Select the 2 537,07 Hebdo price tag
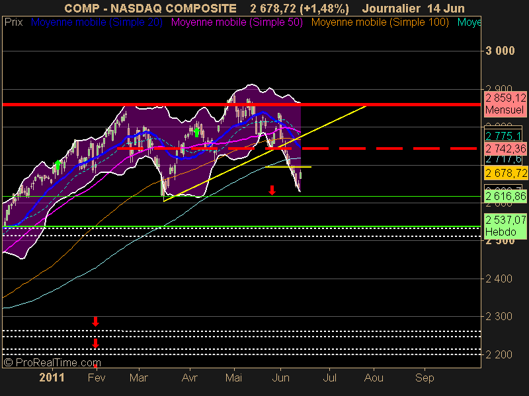The image size is (529, 396). pyautogui.click(x=505, y=226)
